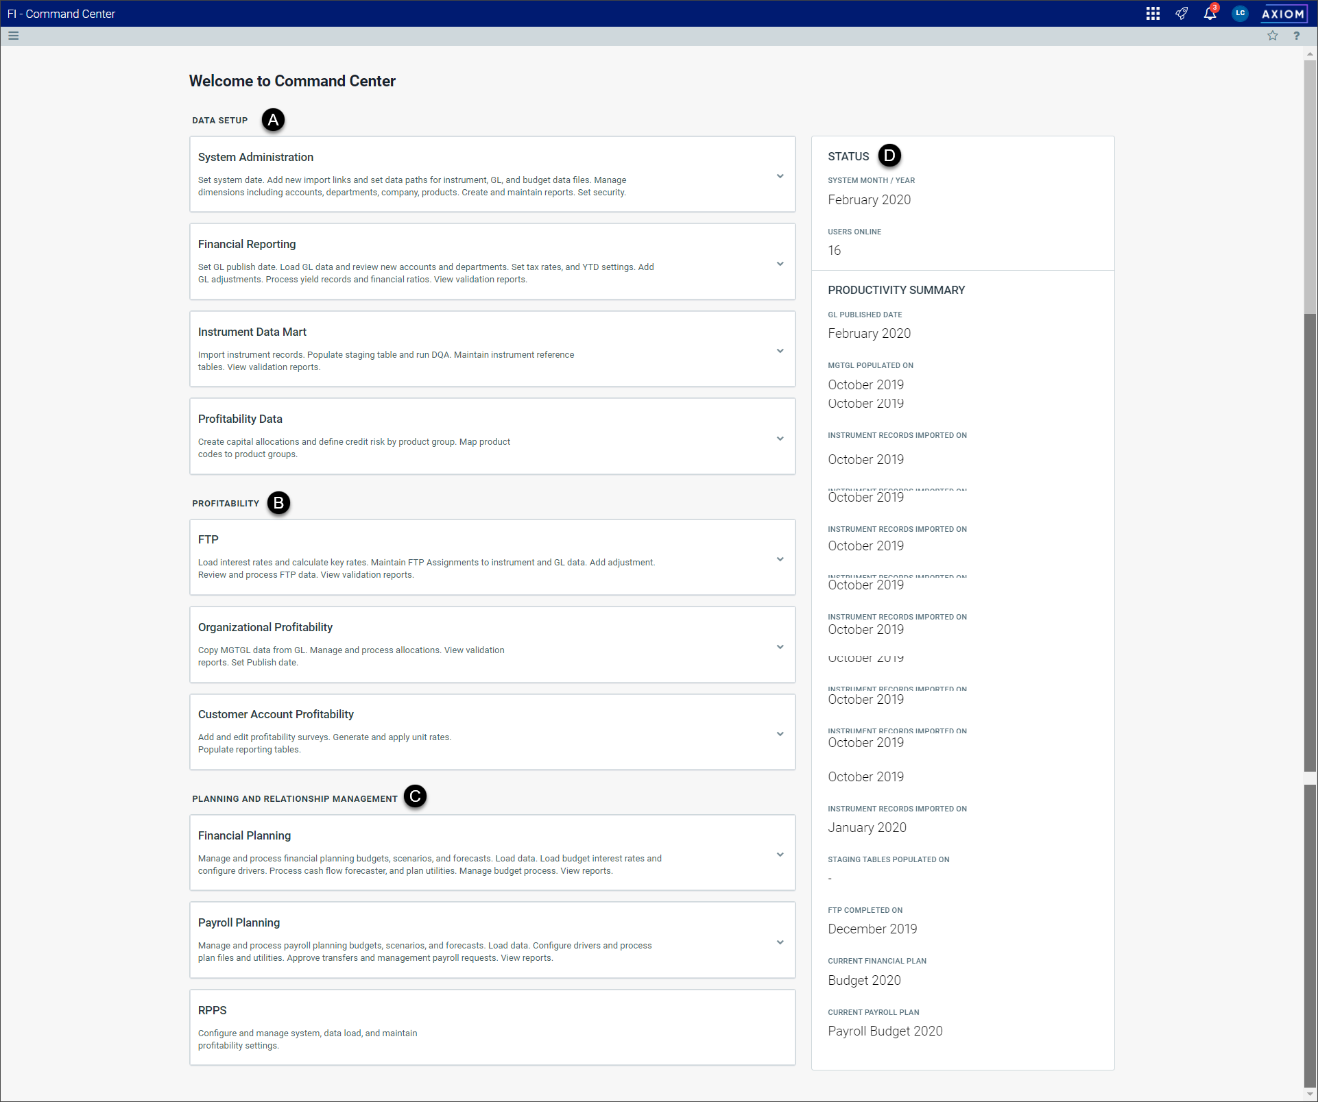Image resolution: width=1318 pixels, height=1102 pixels.
Task: Expand the Payroll Planning card
Action: (780, 942)
